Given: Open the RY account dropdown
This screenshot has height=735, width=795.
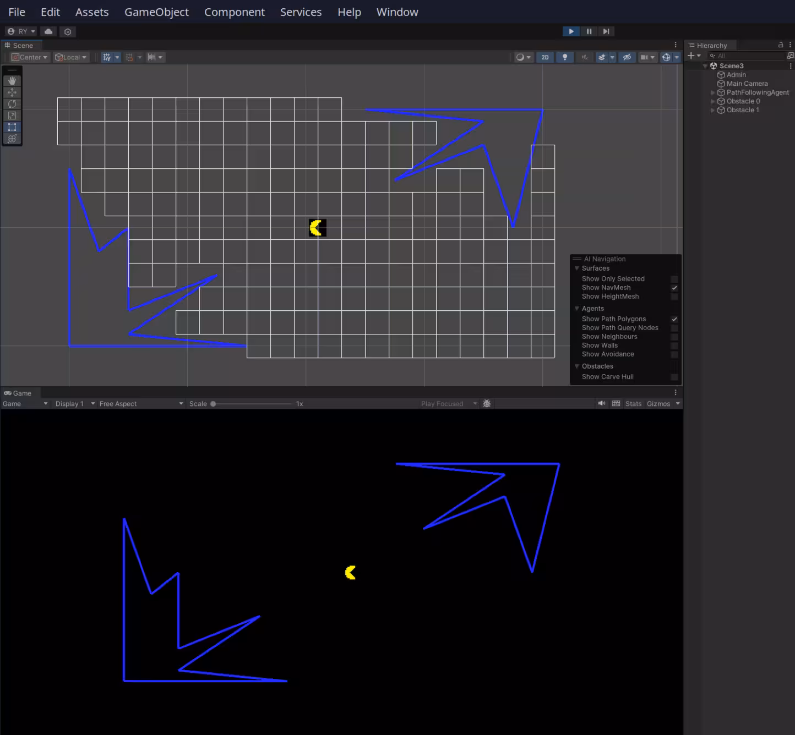Looking at the screenshot, I should [x=21, y=31].
